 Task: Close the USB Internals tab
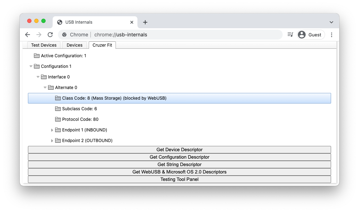click(132, 22)
